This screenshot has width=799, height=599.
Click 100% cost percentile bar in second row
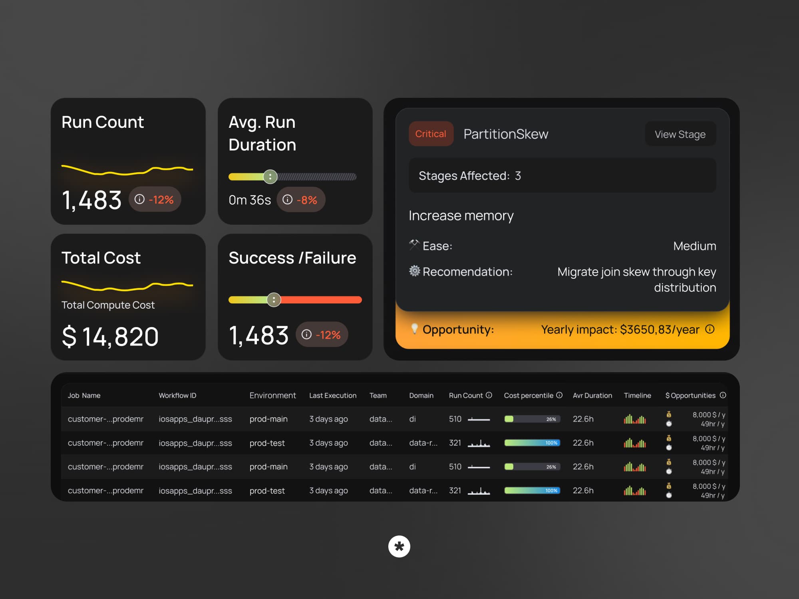click(x=532, y=443)
